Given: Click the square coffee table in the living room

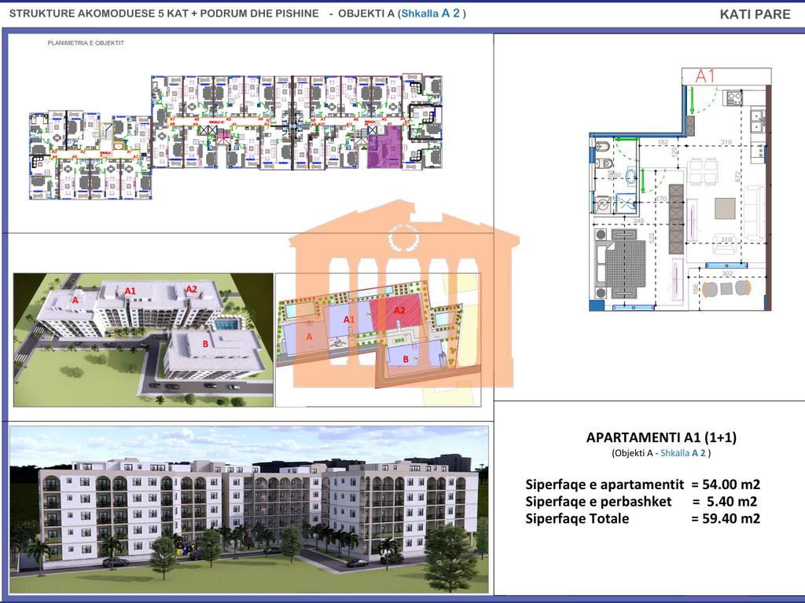Looking at the screenshot, I should 724,208.
